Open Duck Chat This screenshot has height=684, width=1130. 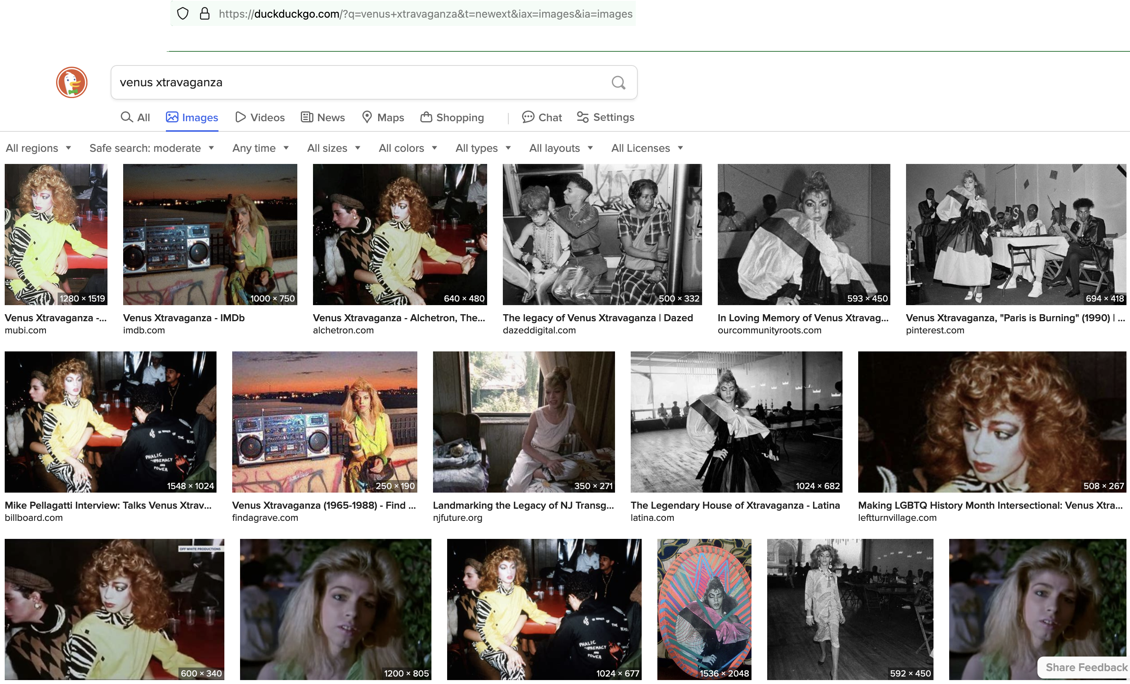(542, 117)
